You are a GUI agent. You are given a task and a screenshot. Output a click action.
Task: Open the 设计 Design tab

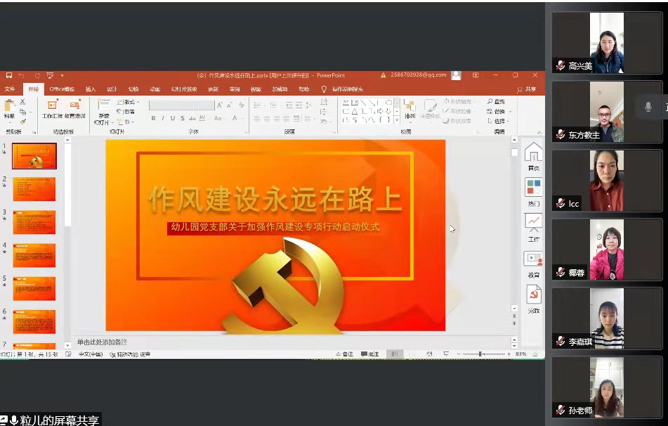tap(112, 89)
